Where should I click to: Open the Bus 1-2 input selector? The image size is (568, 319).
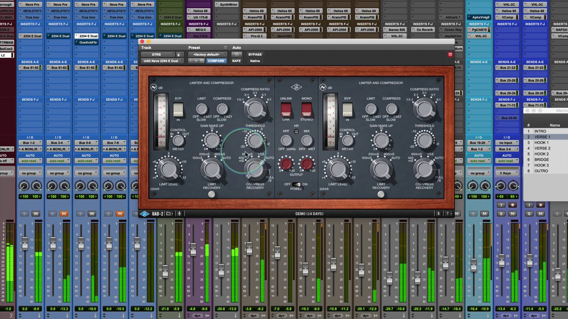[29, 143]
